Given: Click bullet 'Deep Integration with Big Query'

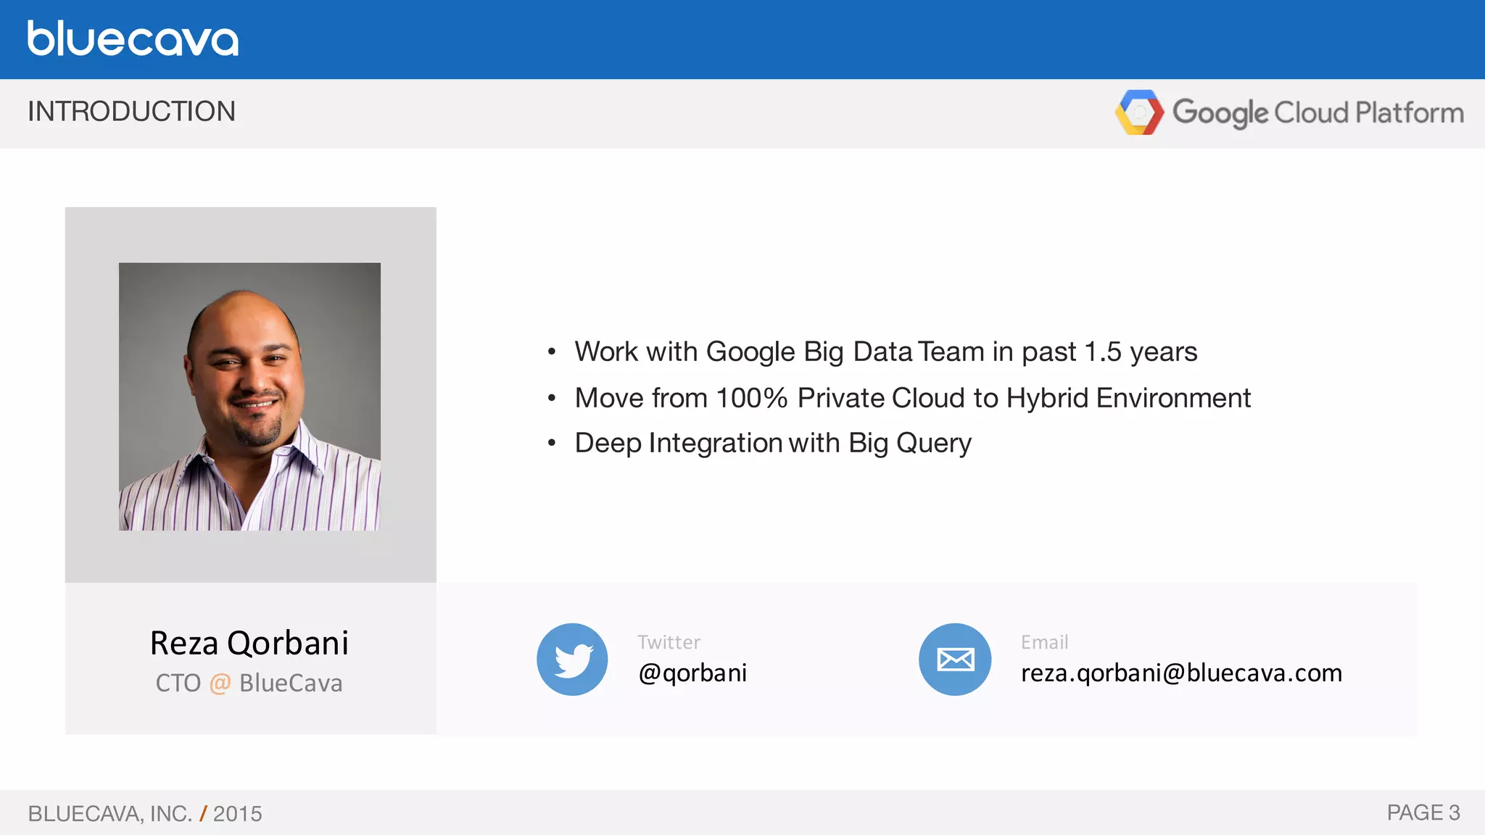Looking at the screenshot, I should tap(773, 444).
